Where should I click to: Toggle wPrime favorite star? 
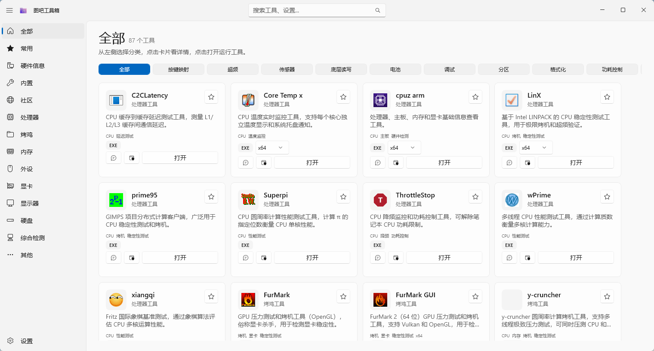pyautogui.click(x=607, y=197)
